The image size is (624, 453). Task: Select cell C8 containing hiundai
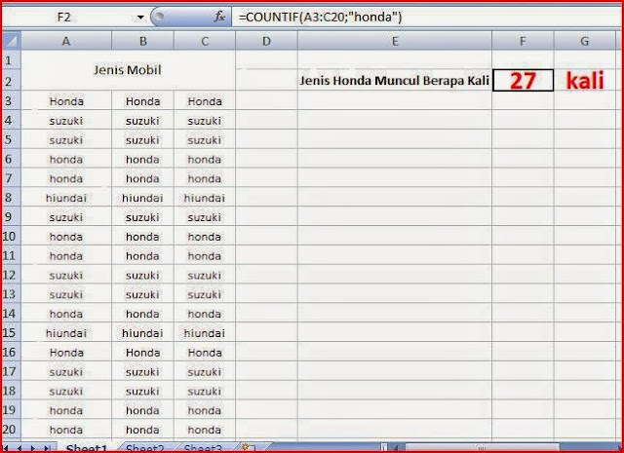pyautogui.click(x=205, y=198)
